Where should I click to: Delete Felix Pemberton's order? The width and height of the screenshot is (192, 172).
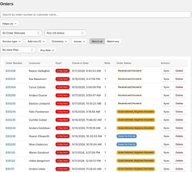(179, 112)
